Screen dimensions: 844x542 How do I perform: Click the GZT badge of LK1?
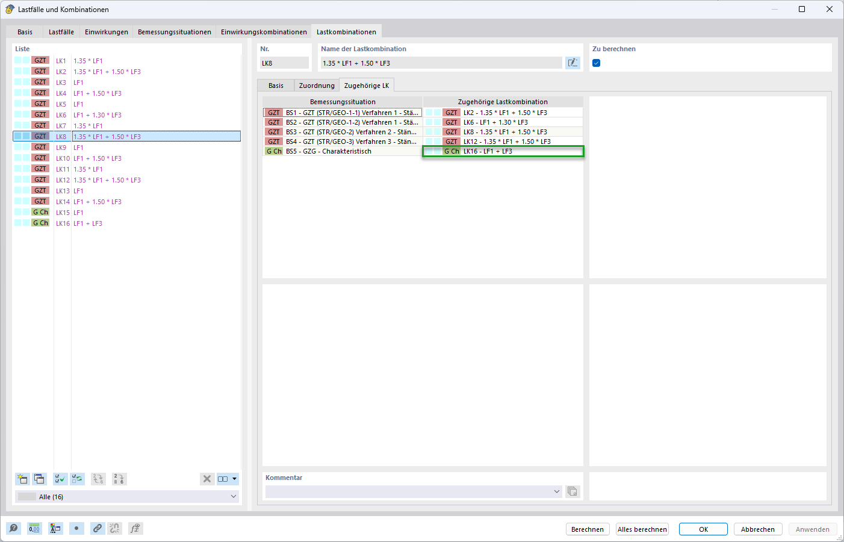(40, 60)
